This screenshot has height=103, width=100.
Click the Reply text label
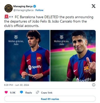[x=29, y=92]
